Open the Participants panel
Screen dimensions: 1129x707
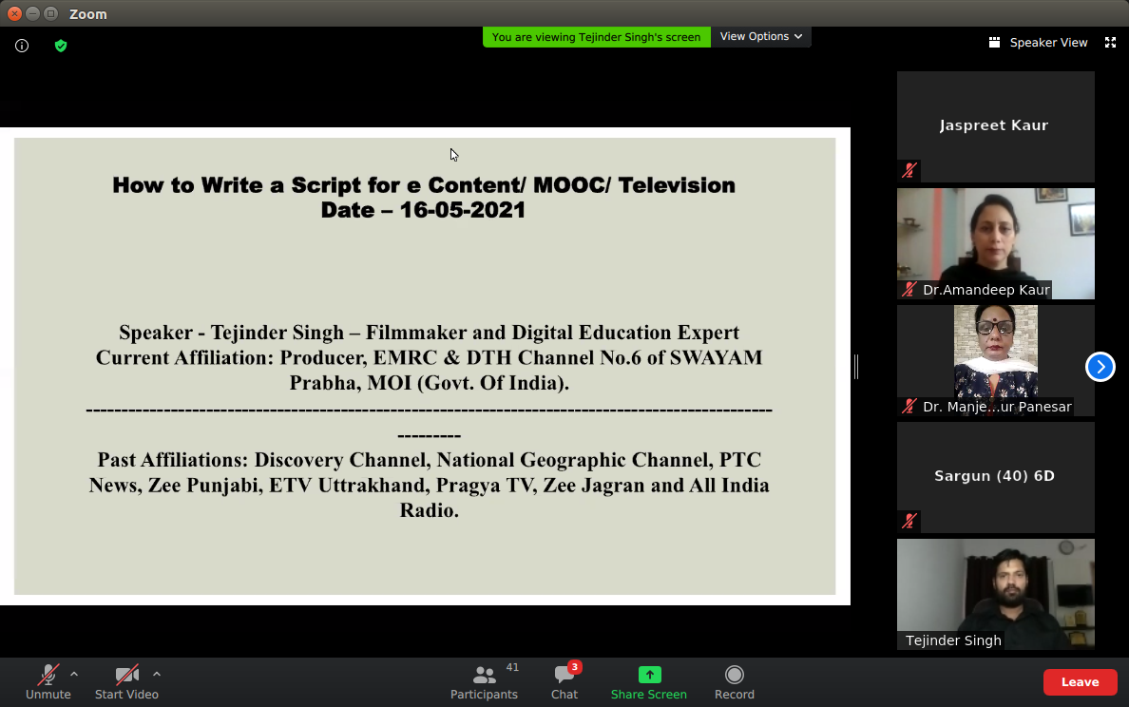click(x=485, y=681)
